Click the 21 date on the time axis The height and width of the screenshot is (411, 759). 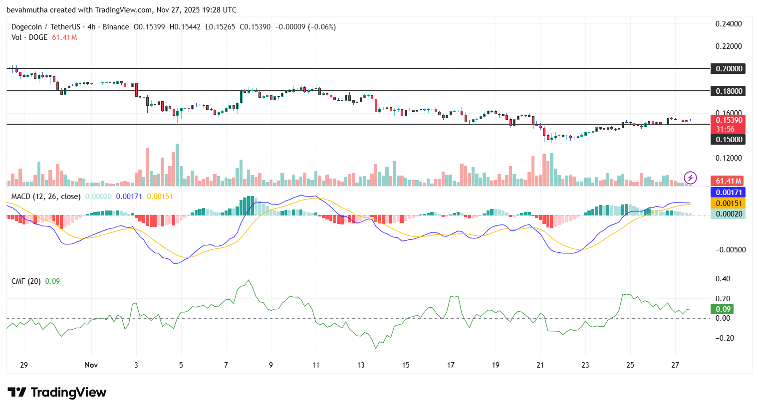pos(540,365)
